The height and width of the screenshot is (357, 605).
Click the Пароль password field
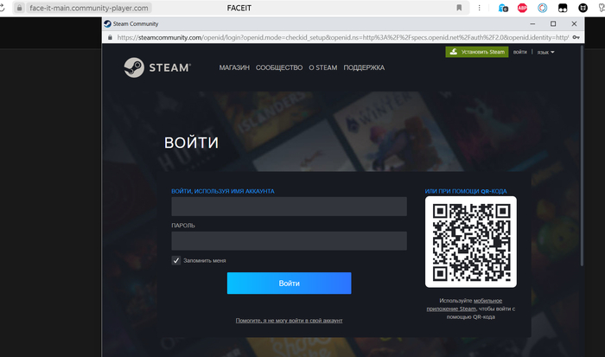click(x=289, y=241)
